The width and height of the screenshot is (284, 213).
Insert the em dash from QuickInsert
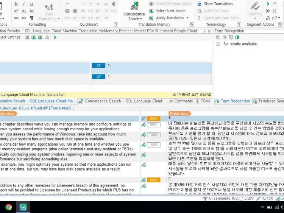67,4
